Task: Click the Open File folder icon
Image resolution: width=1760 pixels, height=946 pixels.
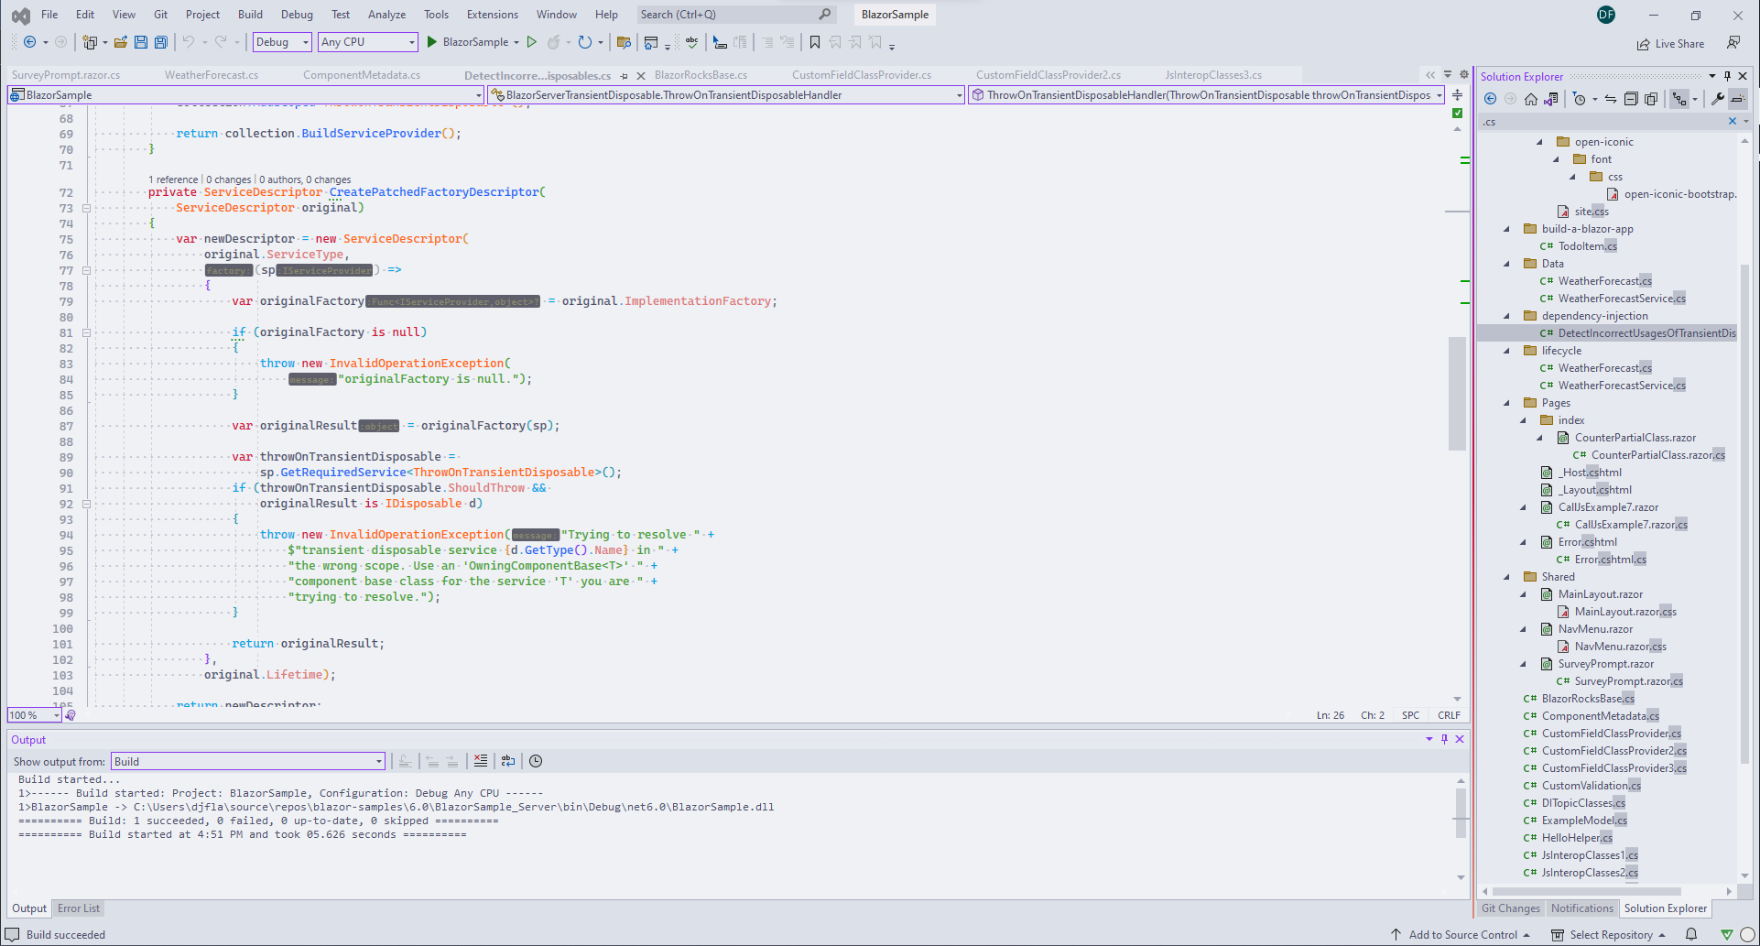Action: pos(120,42)
